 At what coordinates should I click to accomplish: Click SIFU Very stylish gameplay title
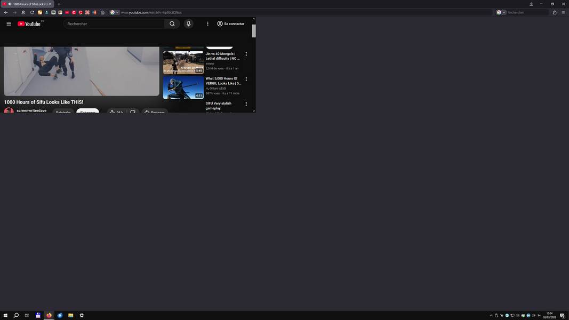coord(219,106)
